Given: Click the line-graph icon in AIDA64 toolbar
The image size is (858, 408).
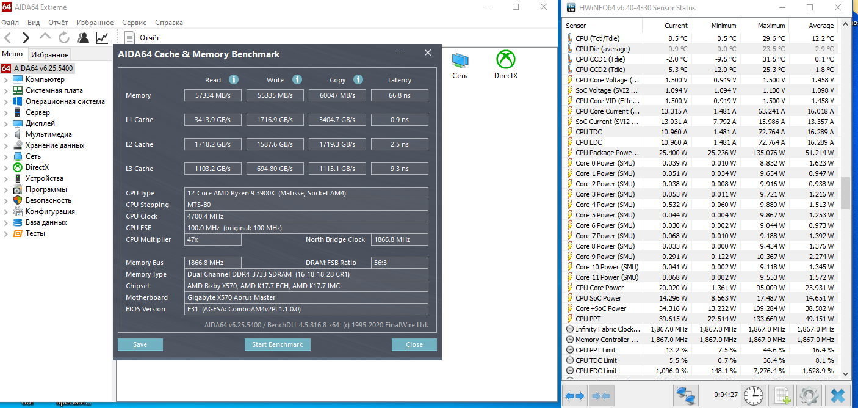Looking at the screenshot, I should tap(102, 38).
